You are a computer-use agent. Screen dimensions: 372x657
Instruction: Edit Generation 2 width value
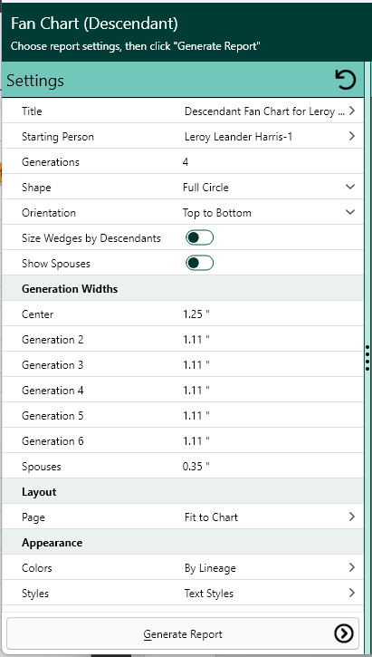coord(196,340)
